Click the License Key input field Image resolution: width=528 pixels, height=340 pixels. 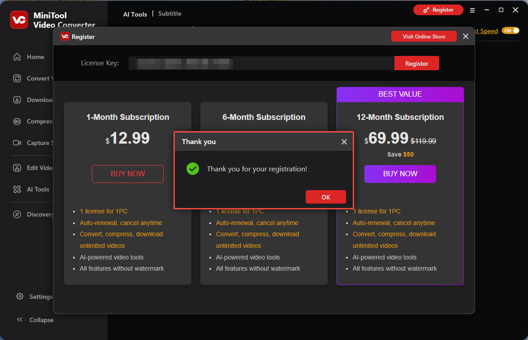click(261, 63)
